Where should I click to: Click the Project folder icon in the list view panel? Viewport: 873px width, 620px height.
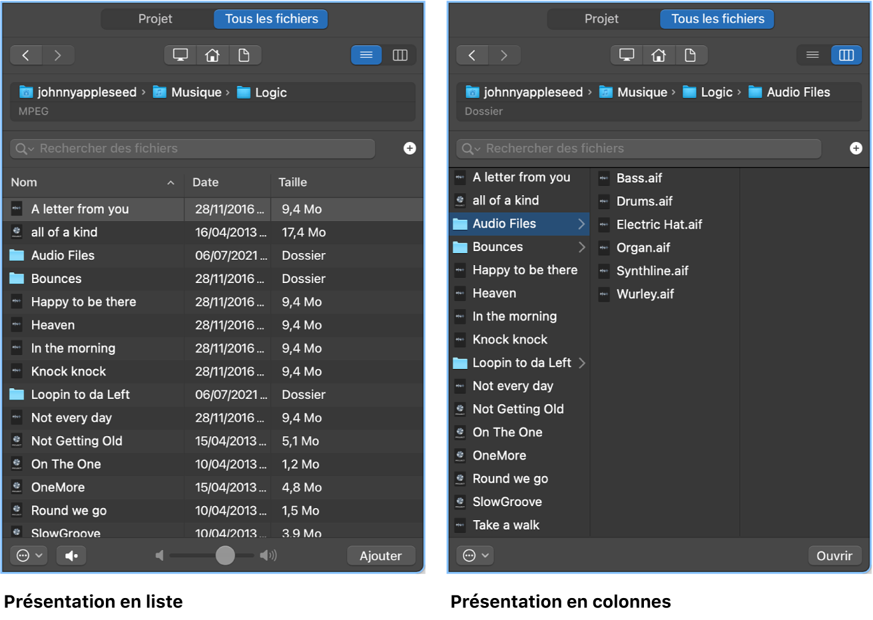coord(244,55)
